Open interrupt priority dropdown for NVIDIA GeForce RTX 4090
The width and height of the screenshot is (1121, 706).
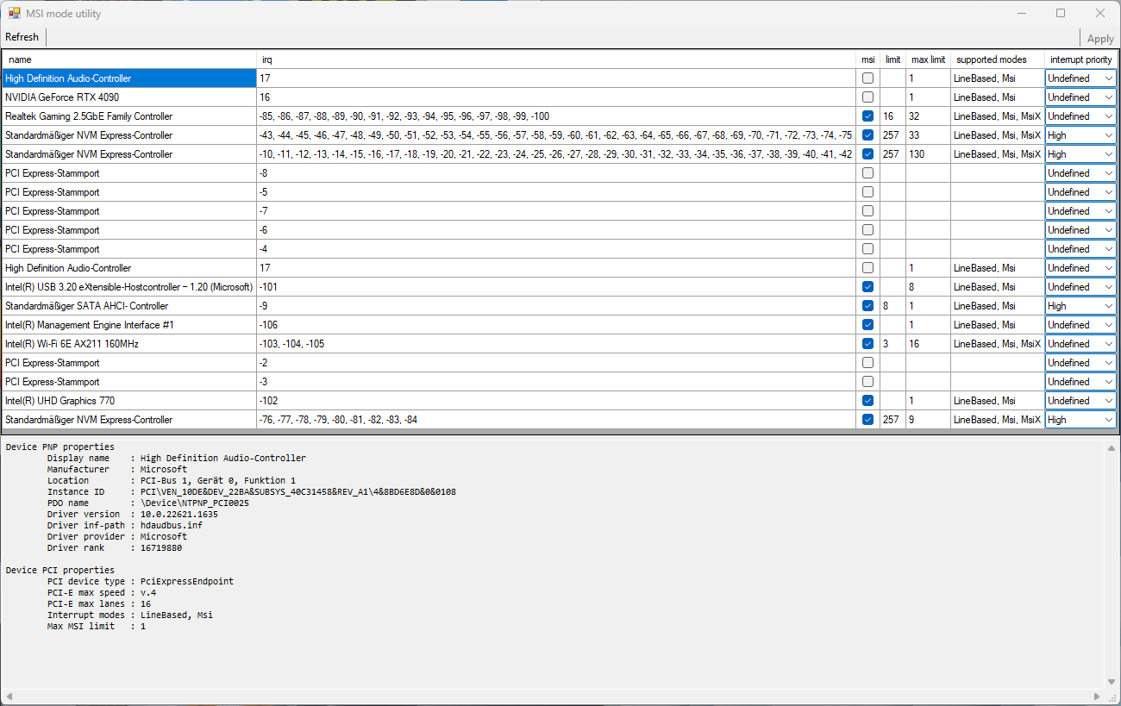click(x=1080, y=97)
